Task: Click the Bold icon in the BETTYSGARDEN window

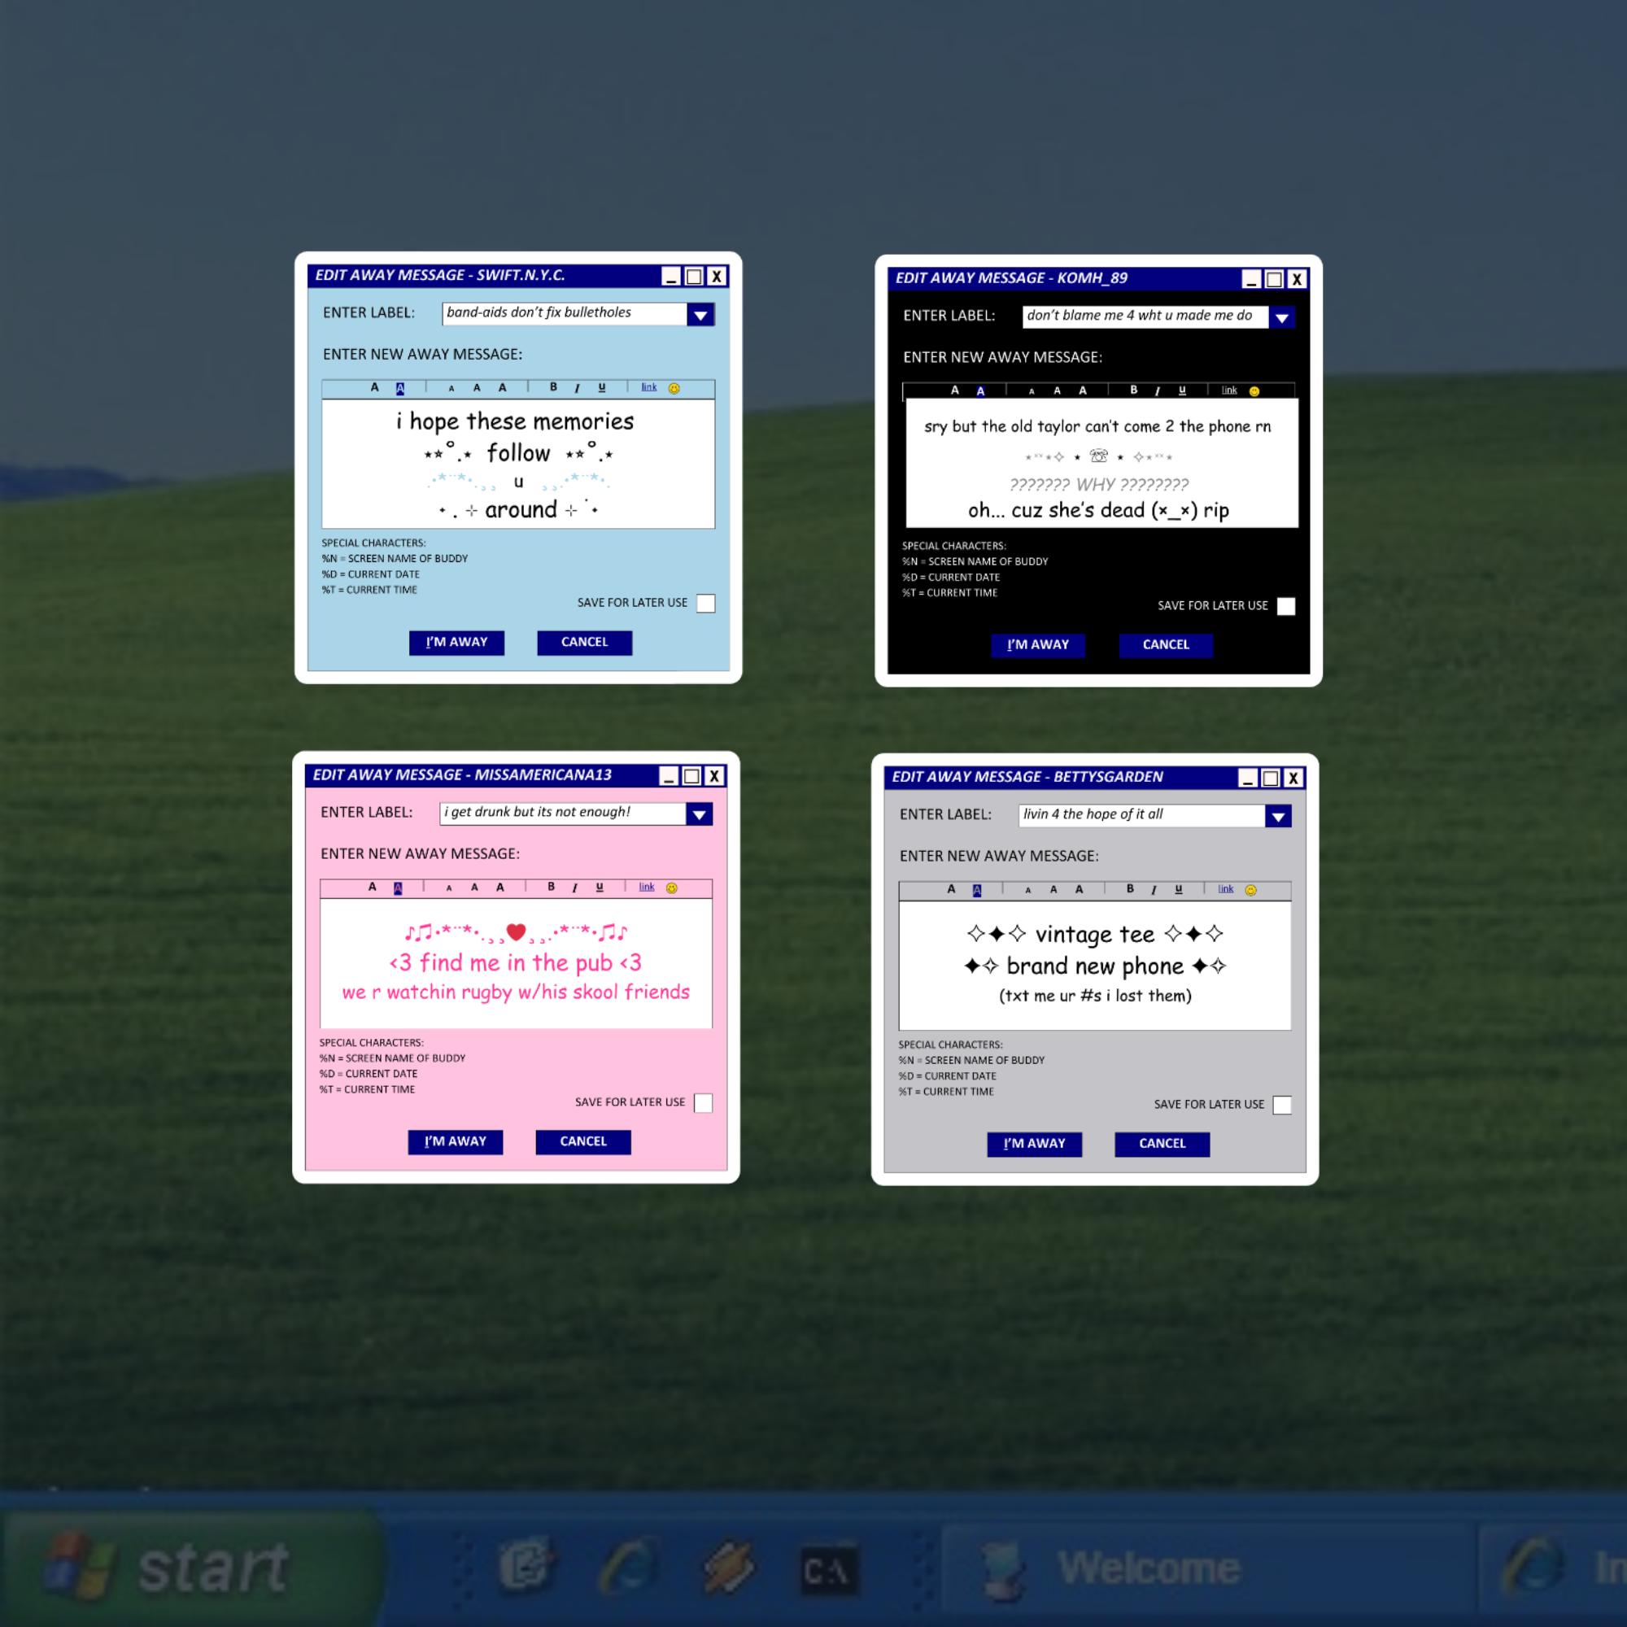Action: [1130, 888]
